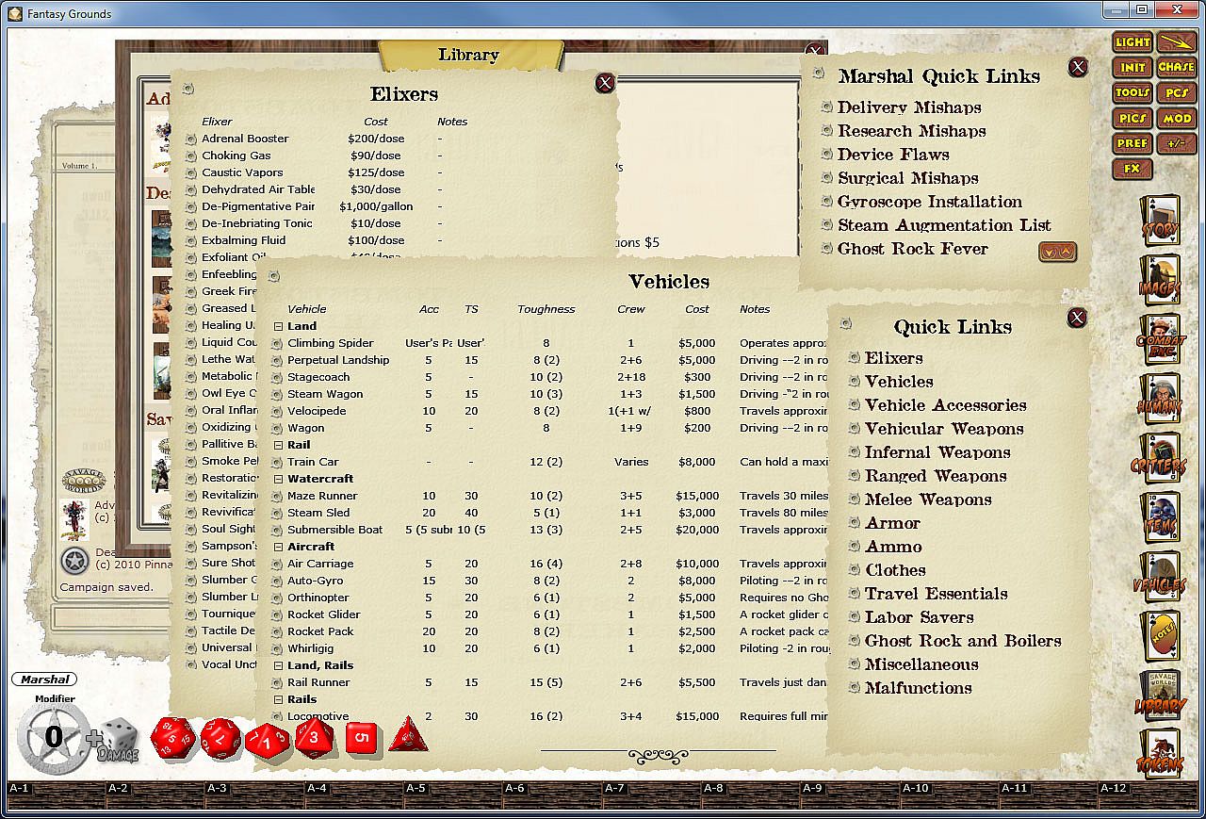Viewport: 1206px width, 819px height.
Task: Close the lower Quick Links window
Action: (x=1077, y=317)
